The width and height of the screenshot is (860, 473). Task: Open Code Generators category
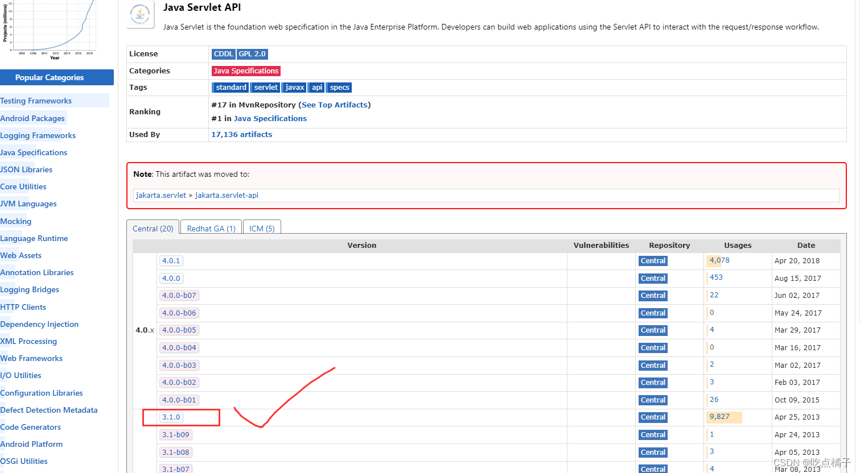click(x=30, y=427)
